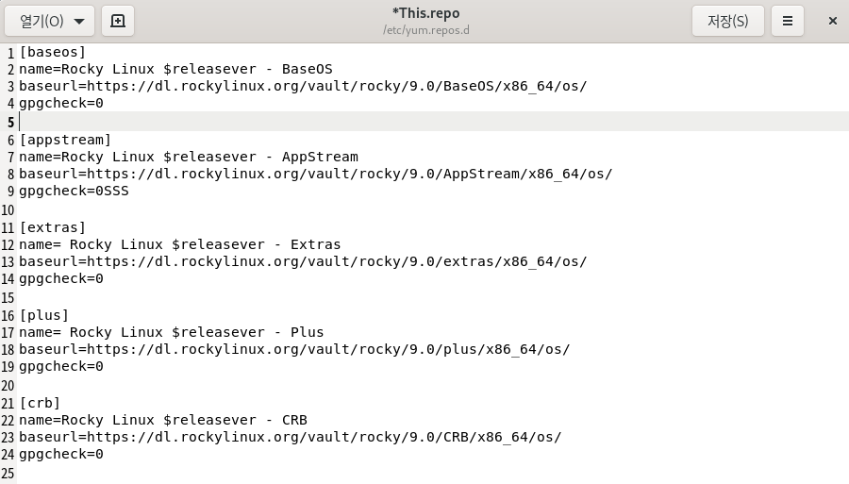Click the new document icon button
The height and width of the screenshot is (484, 849).
click(118, 21)
